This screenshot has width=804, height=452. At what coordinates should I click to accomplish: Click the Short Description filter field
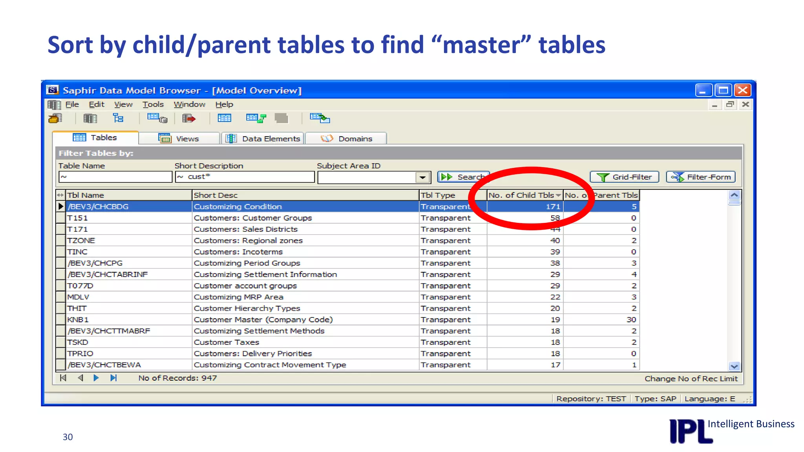(245, 177)
